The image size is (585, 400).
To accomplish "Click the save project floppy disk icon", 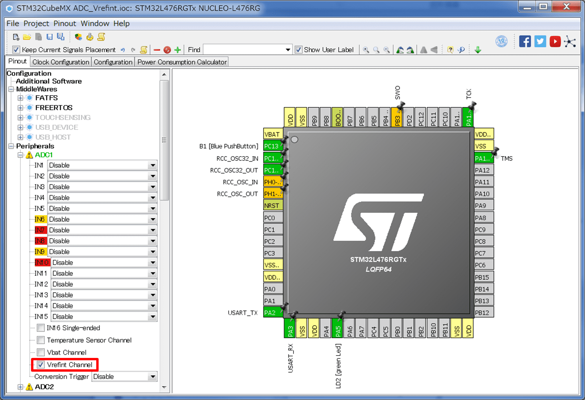I will [x=50, y=37].
